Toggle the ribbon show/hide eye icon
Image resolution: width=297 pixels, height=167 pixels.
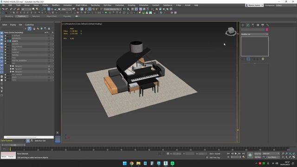[x=77, y=16]
